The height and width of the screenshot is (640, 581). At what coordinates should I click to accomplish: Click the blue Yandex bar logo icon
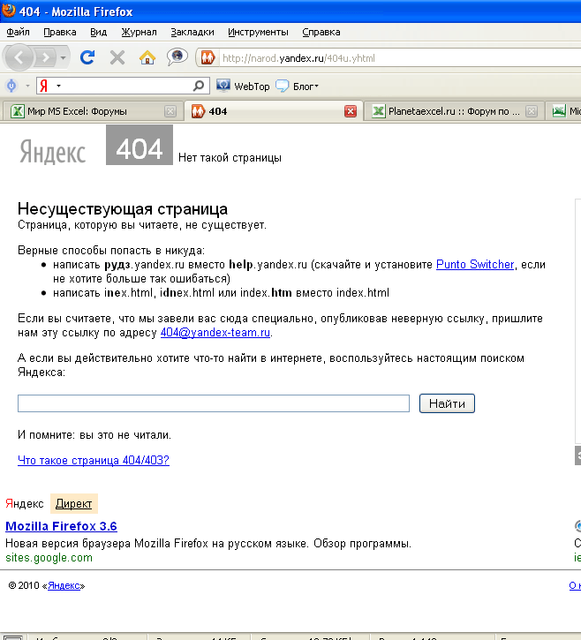[11, 86]
